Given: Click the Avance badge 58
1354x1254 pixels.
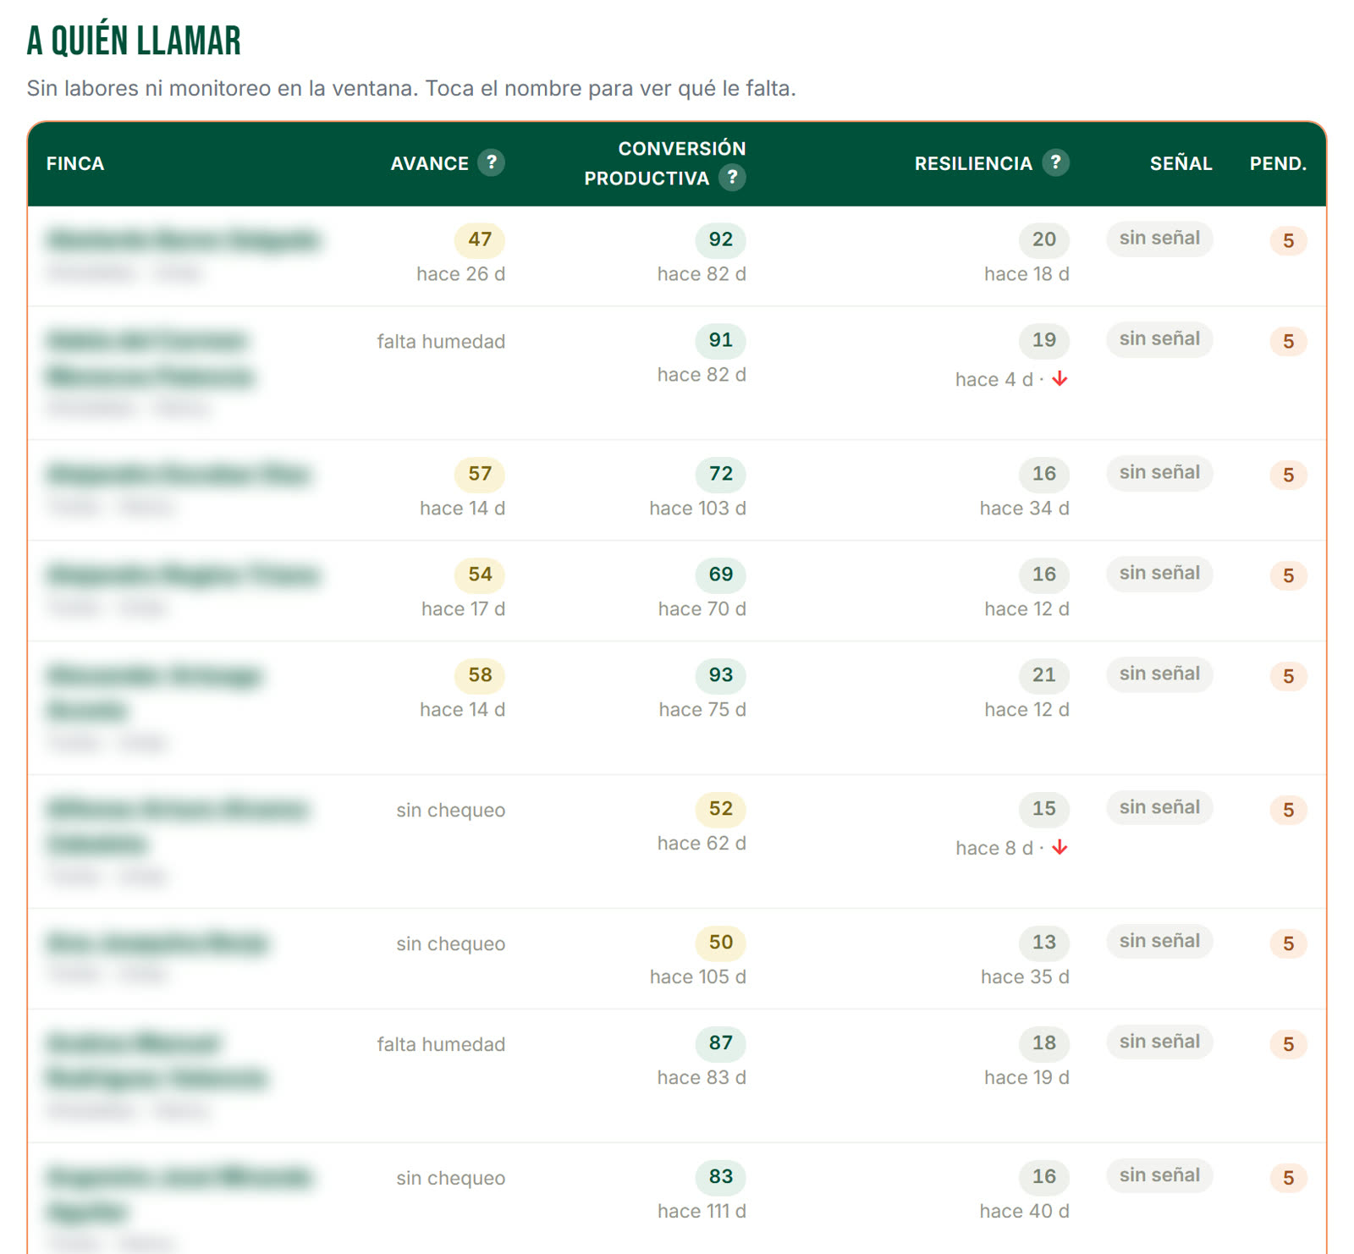Looking at the screenshot, I should pos(480,674).
